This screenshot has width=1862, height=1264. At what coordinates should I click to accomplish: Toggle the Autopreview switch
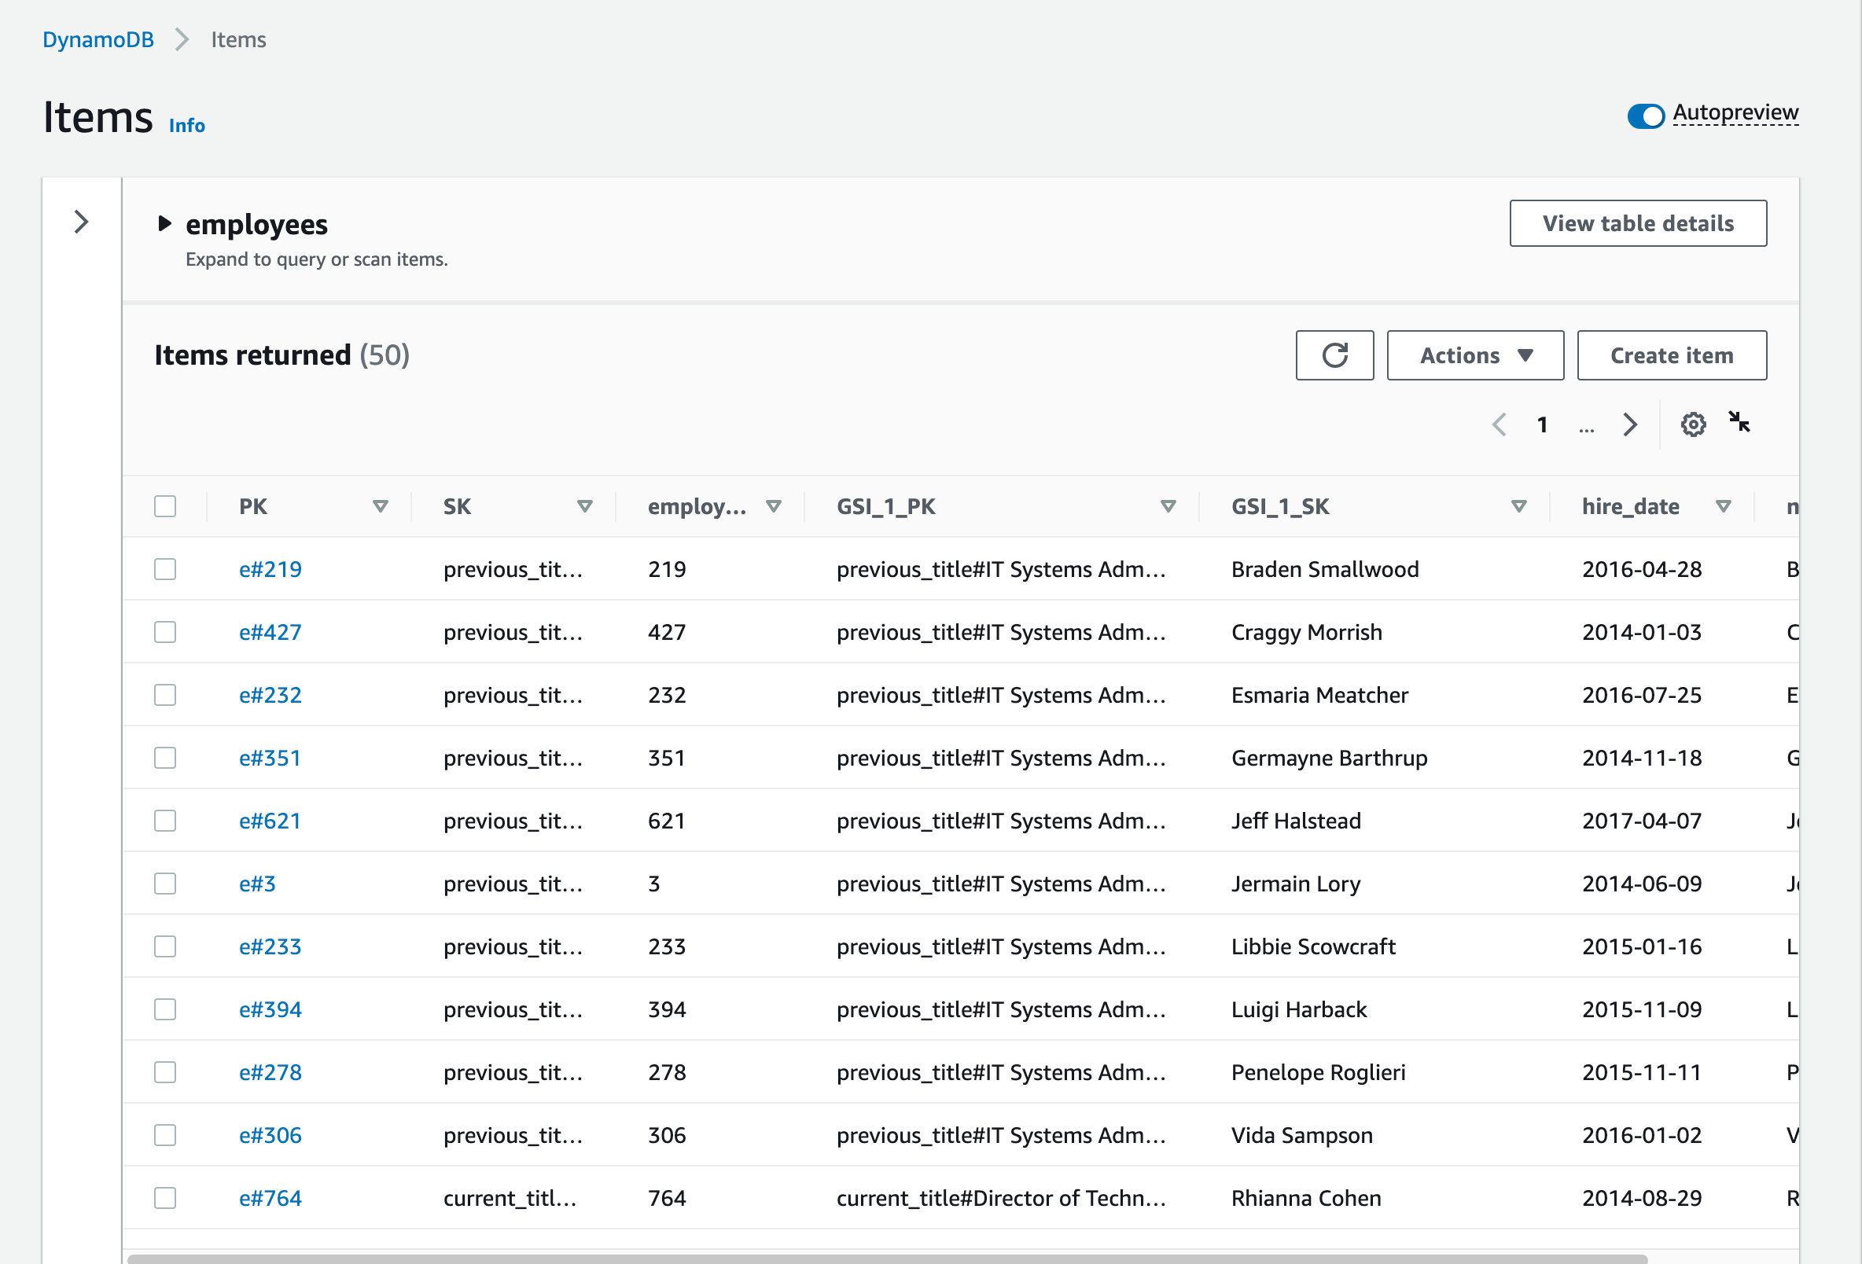pos(1646,116)
